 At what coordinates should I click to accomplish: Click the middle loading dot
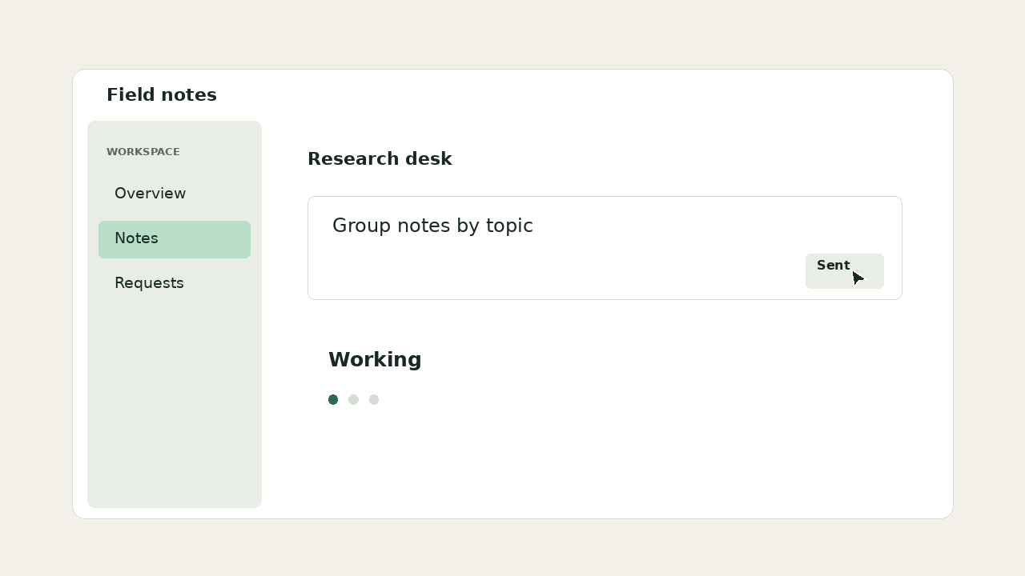pos(353,400)
